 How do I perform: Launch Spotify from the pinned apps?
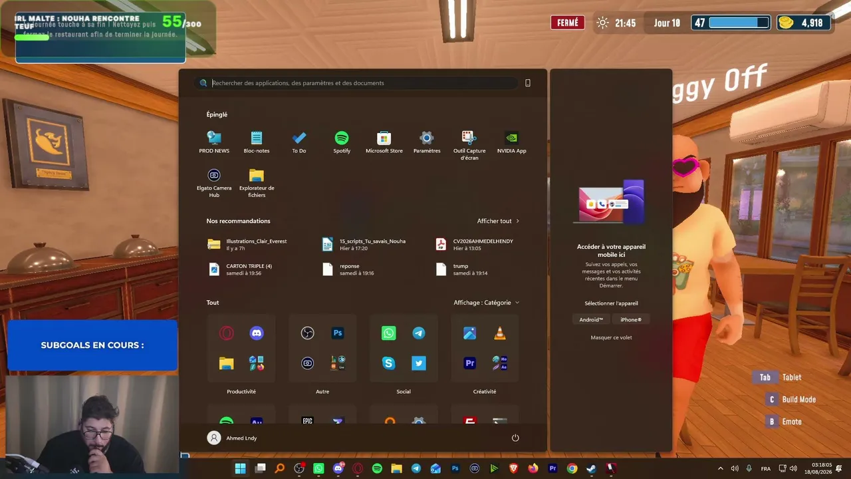tap(342, 142)
